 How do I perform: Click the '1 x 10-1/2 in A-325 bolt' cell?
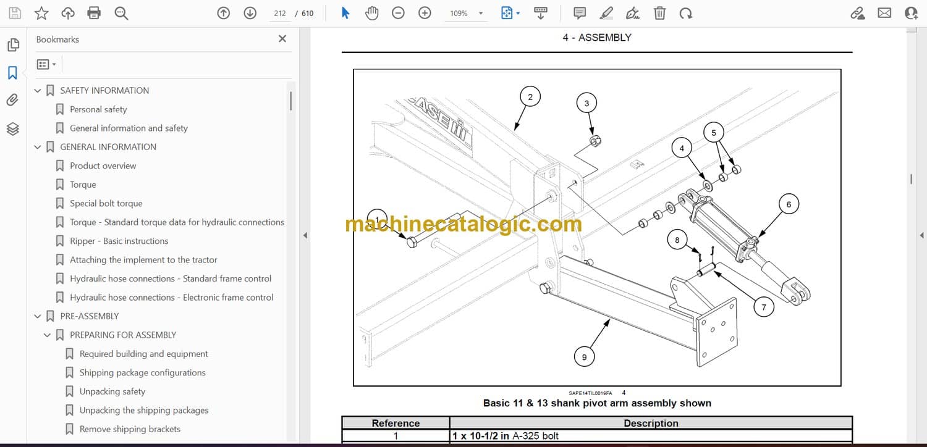(651, 436)
